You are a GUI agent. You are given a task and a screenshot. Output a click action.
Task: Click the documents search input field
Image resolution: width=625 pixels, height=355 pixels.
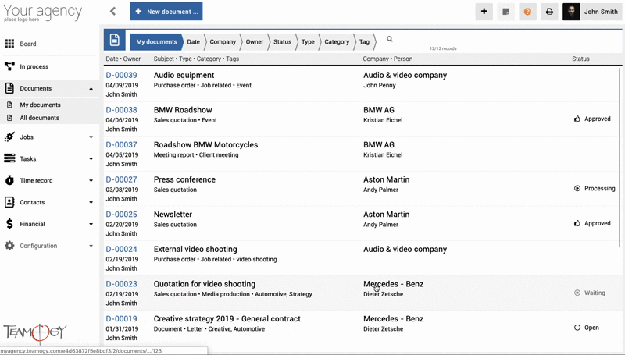[x=426, y=39]
